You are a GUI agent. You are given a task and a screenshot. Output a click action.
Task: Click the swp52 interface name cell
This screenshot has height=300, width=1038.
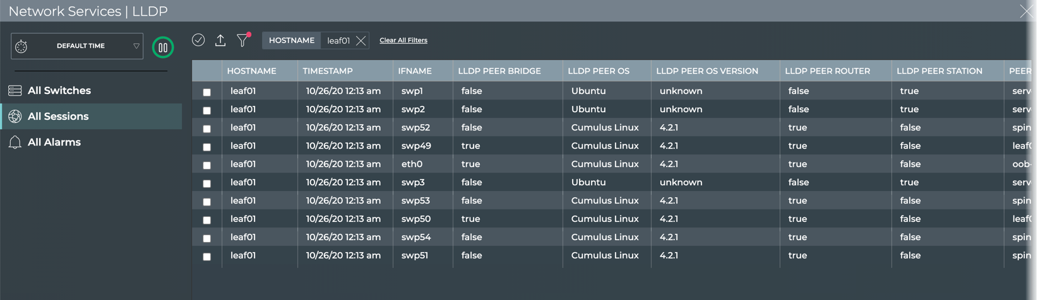(415, 127)
